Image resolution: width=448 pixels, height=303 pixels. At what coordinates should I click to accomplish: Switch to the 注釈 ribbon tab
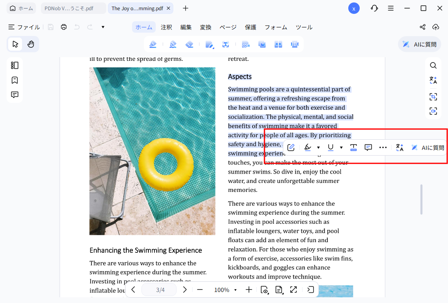coord(166,27)
